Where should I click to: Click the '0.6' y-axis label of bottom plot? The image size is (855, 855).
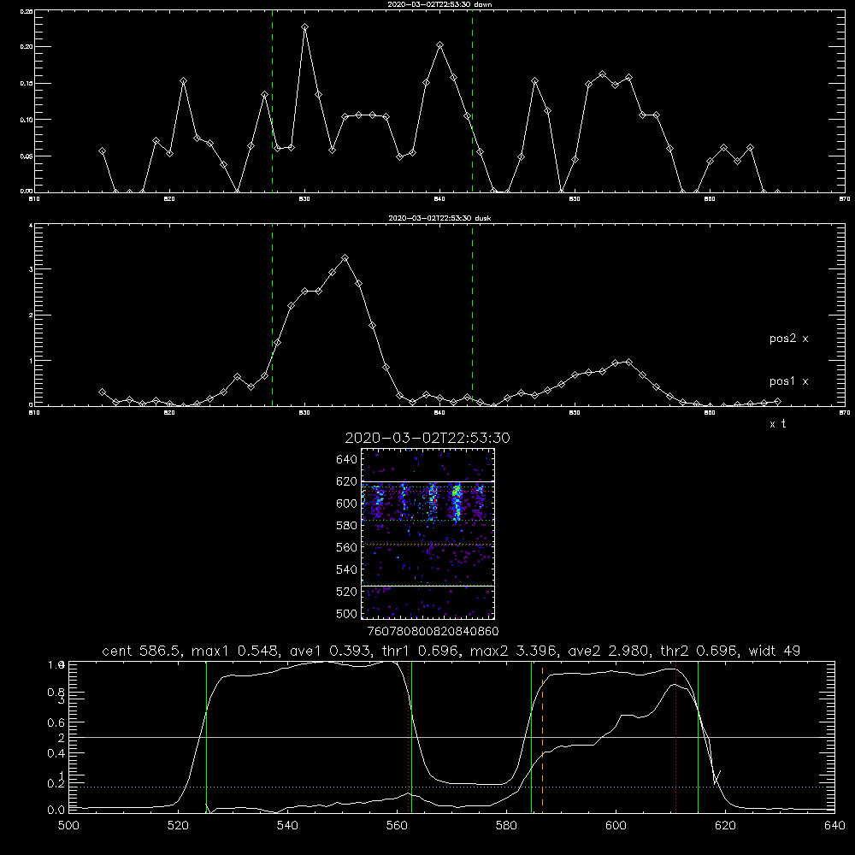[x=56, y=722]
